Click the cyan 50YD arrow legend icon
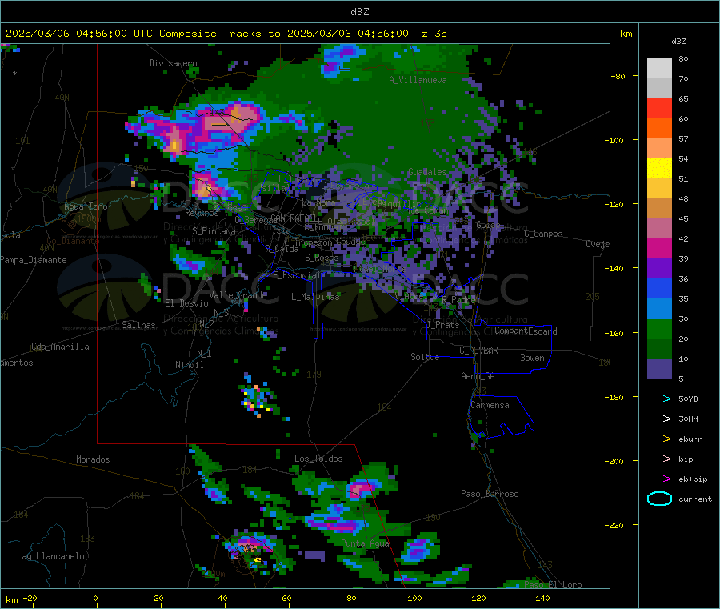This screenshot has width=720, height=609. click(x=659, y=399)
